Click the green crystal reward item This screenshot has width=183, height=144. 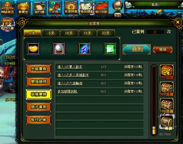[x=110, y=48]
